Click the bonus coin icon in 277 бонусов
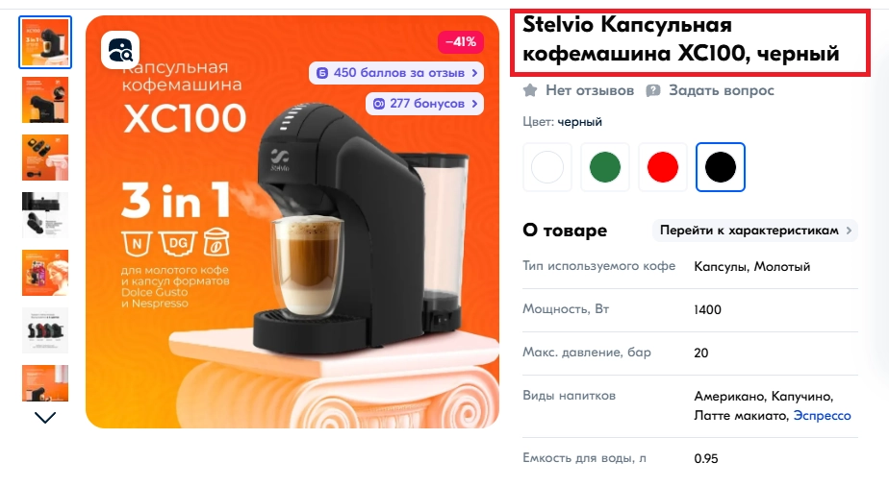 click(x=379, y=104)
